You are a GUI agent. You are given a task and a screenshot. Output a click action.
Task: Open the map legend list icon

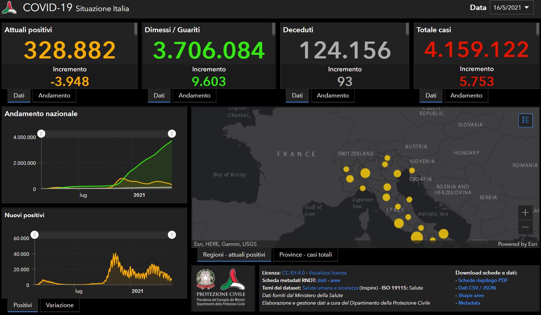click(525, 120)
